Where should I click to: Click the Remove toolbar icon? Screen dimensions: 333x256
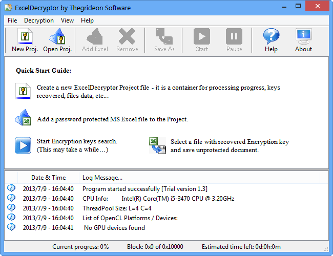click(127, 40)
